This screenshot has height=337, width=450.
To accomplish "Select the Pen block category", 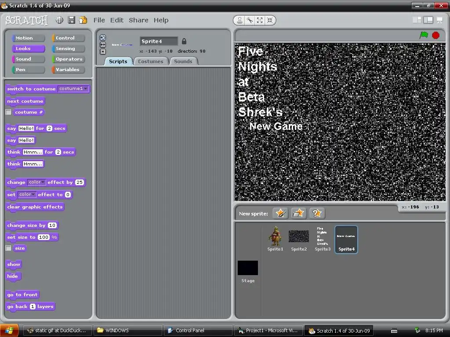I will point(29,69).
